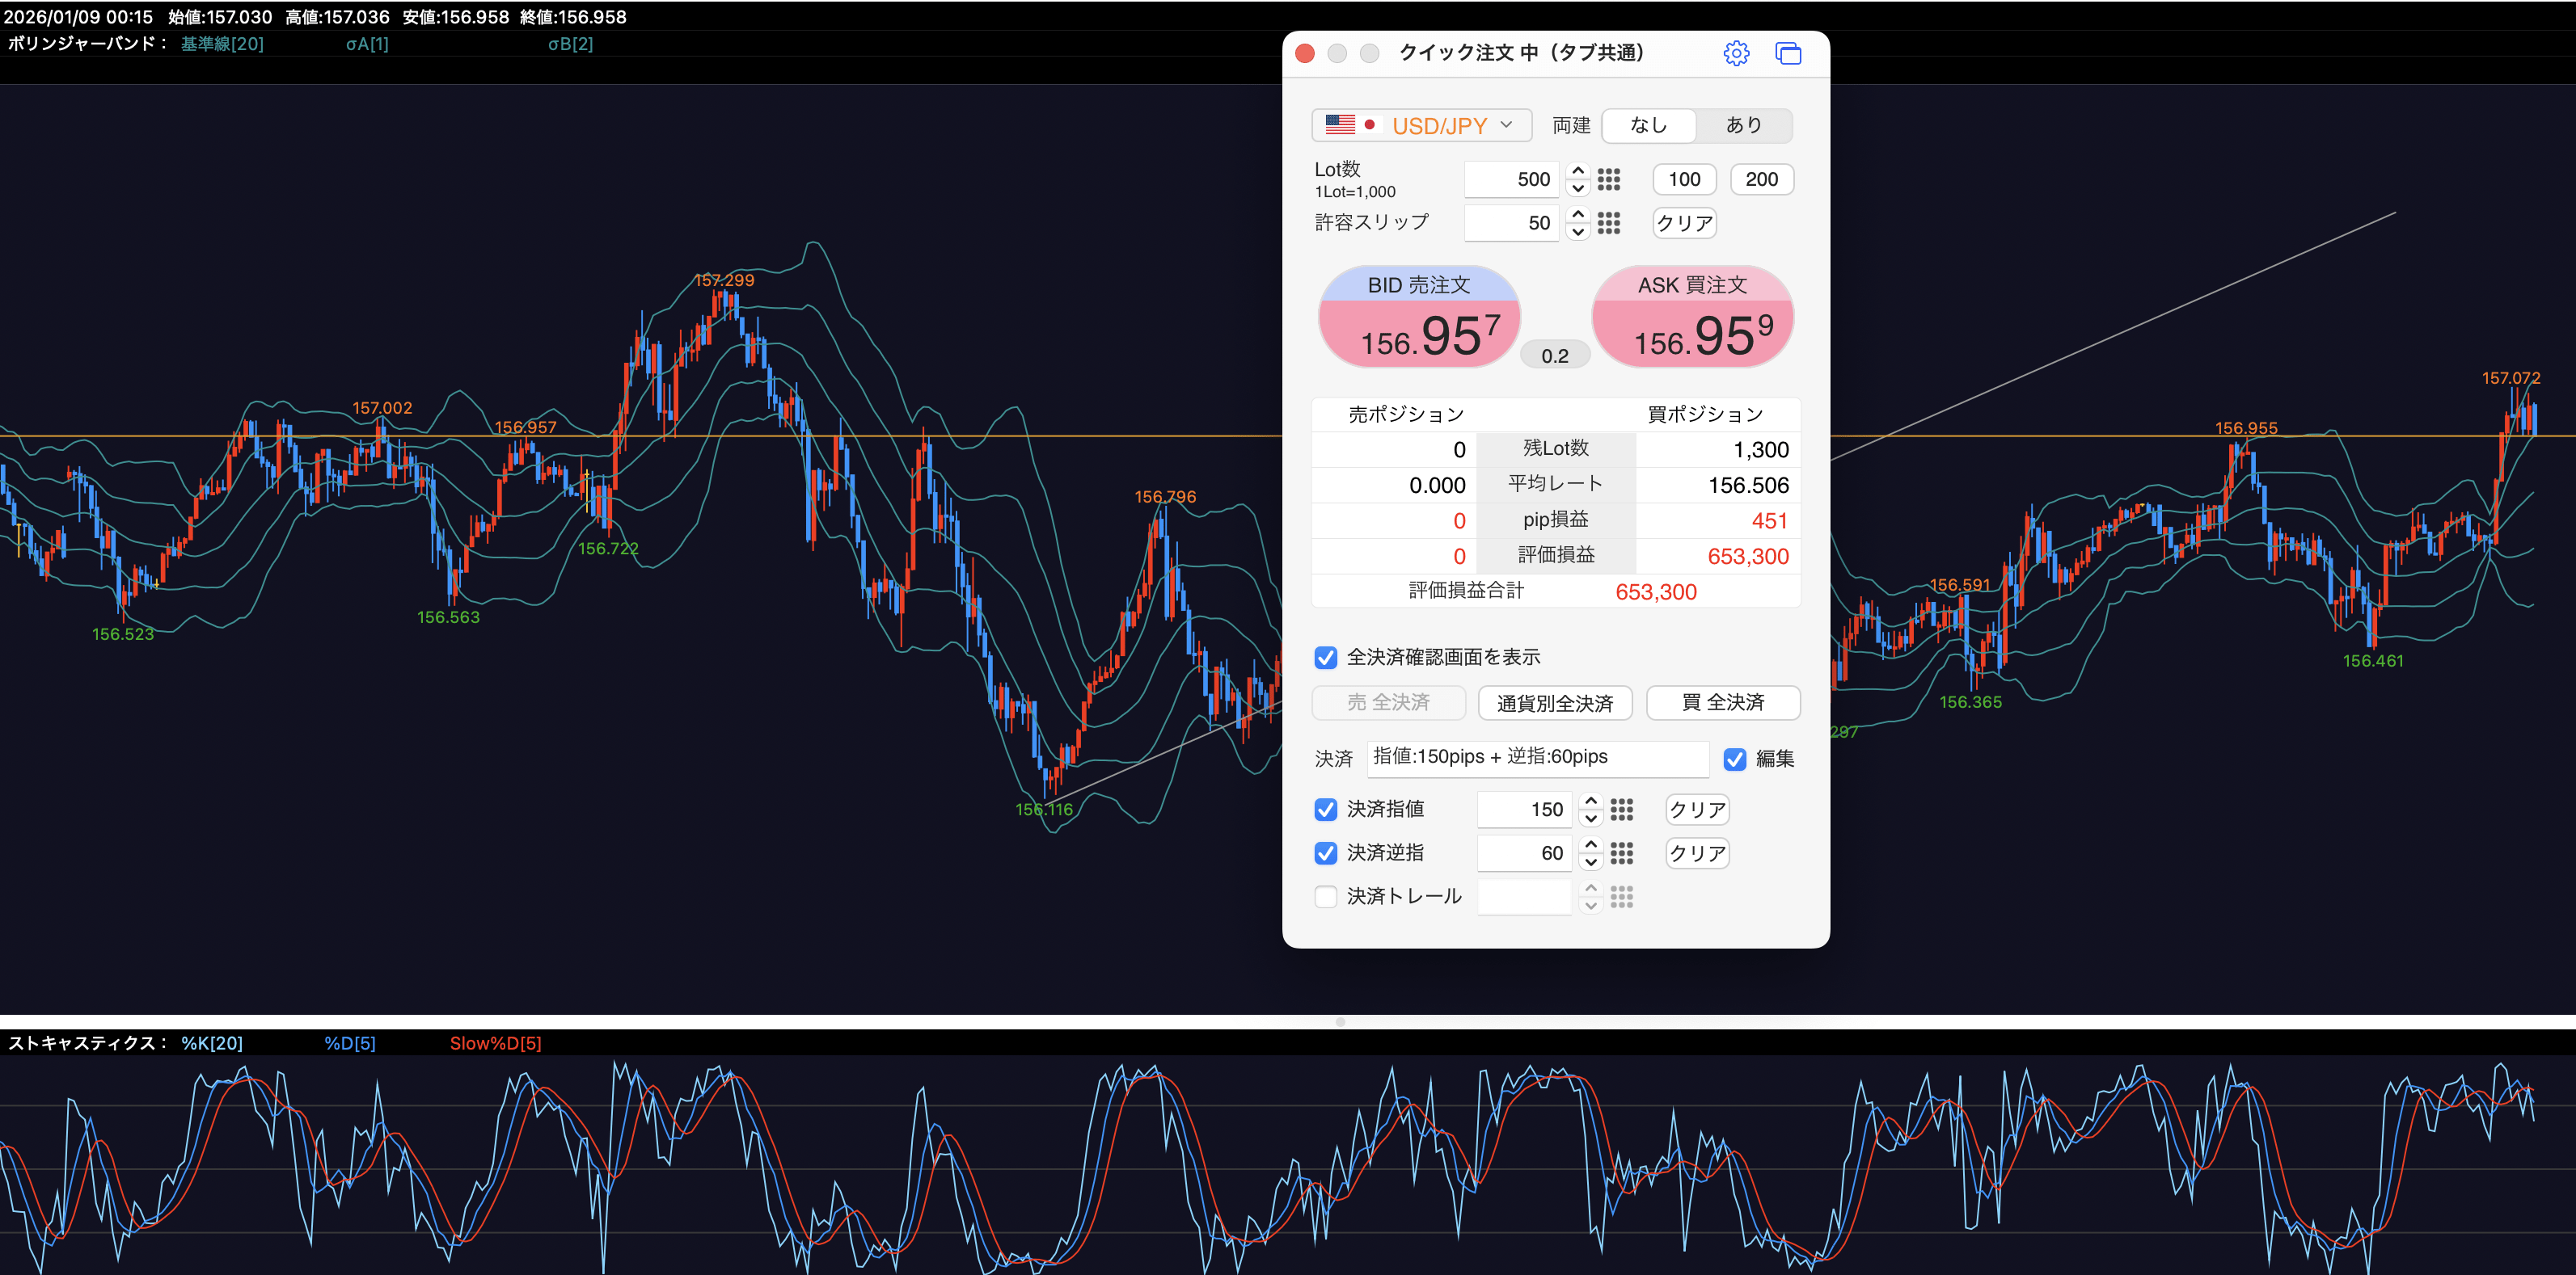This screenshot has width=2576, height=1275.
Task: Click the 決済指値 value input field
Action: [1524, 810]
